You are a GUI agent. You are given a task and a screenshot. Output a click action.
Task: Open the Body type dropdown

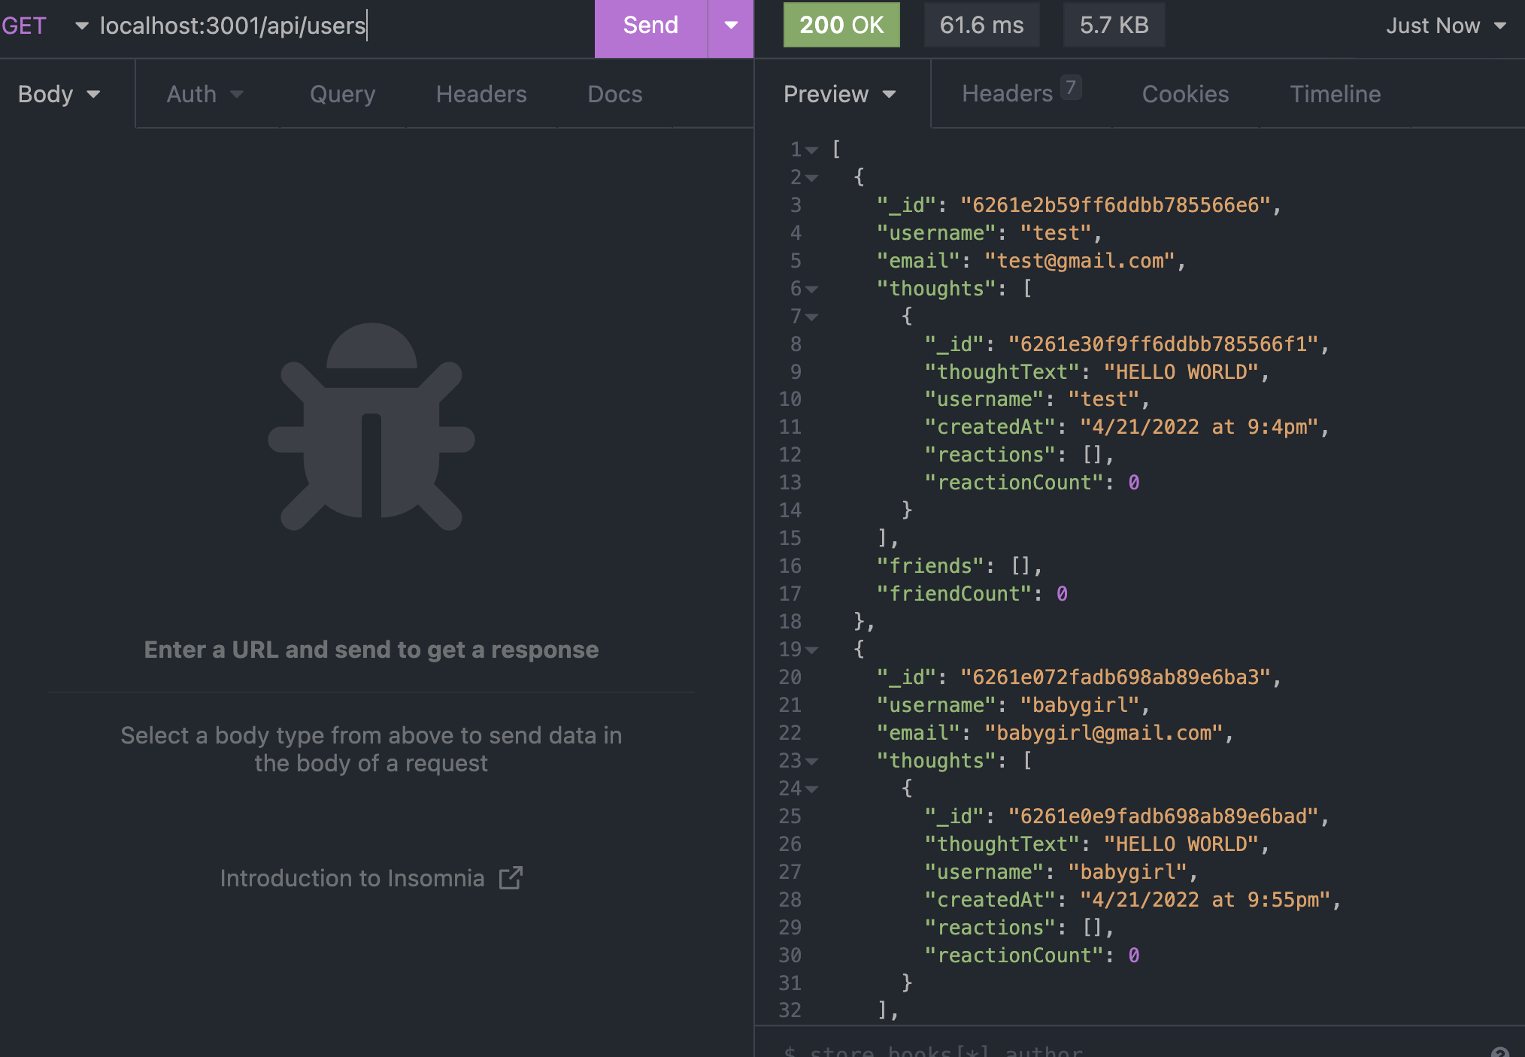58,93
